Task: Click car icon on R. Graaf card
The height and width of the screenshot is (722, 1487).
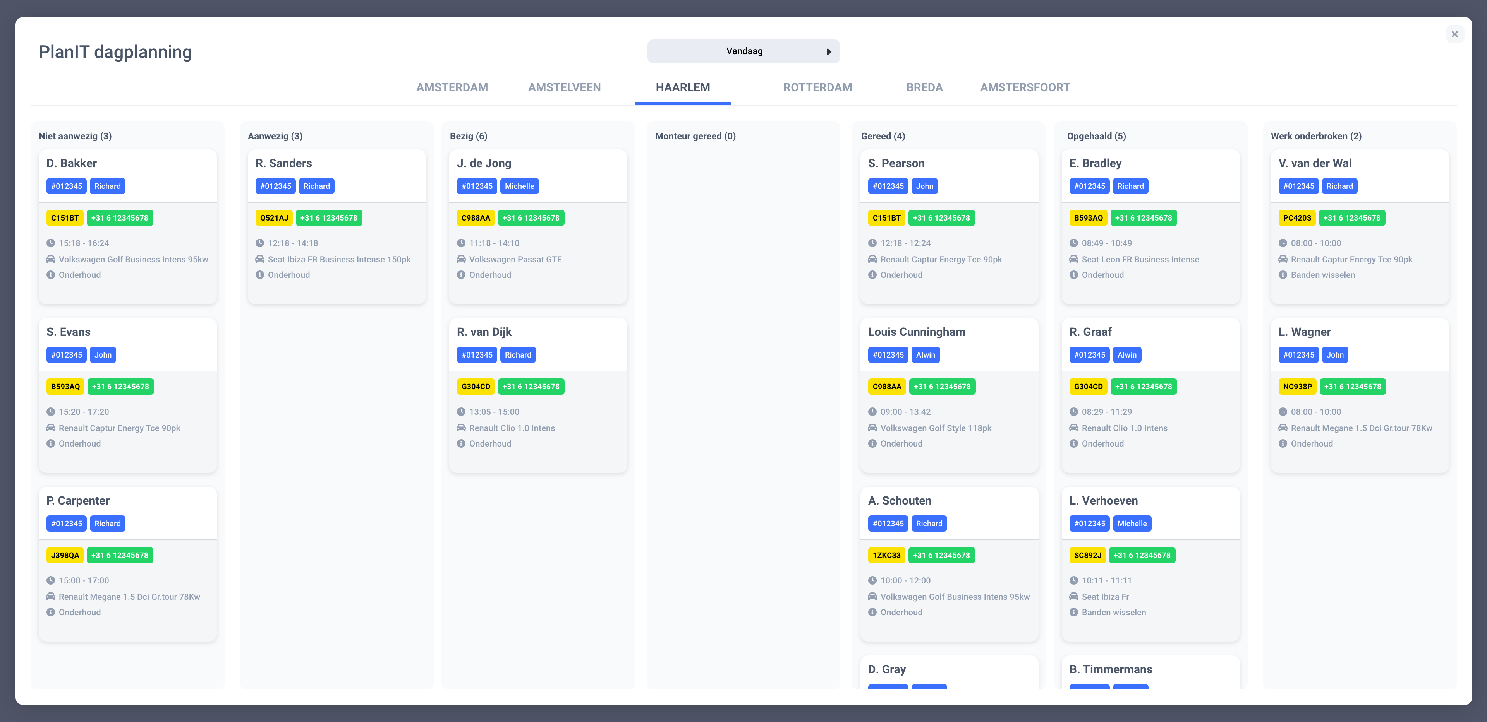Action: point(1074,428)
